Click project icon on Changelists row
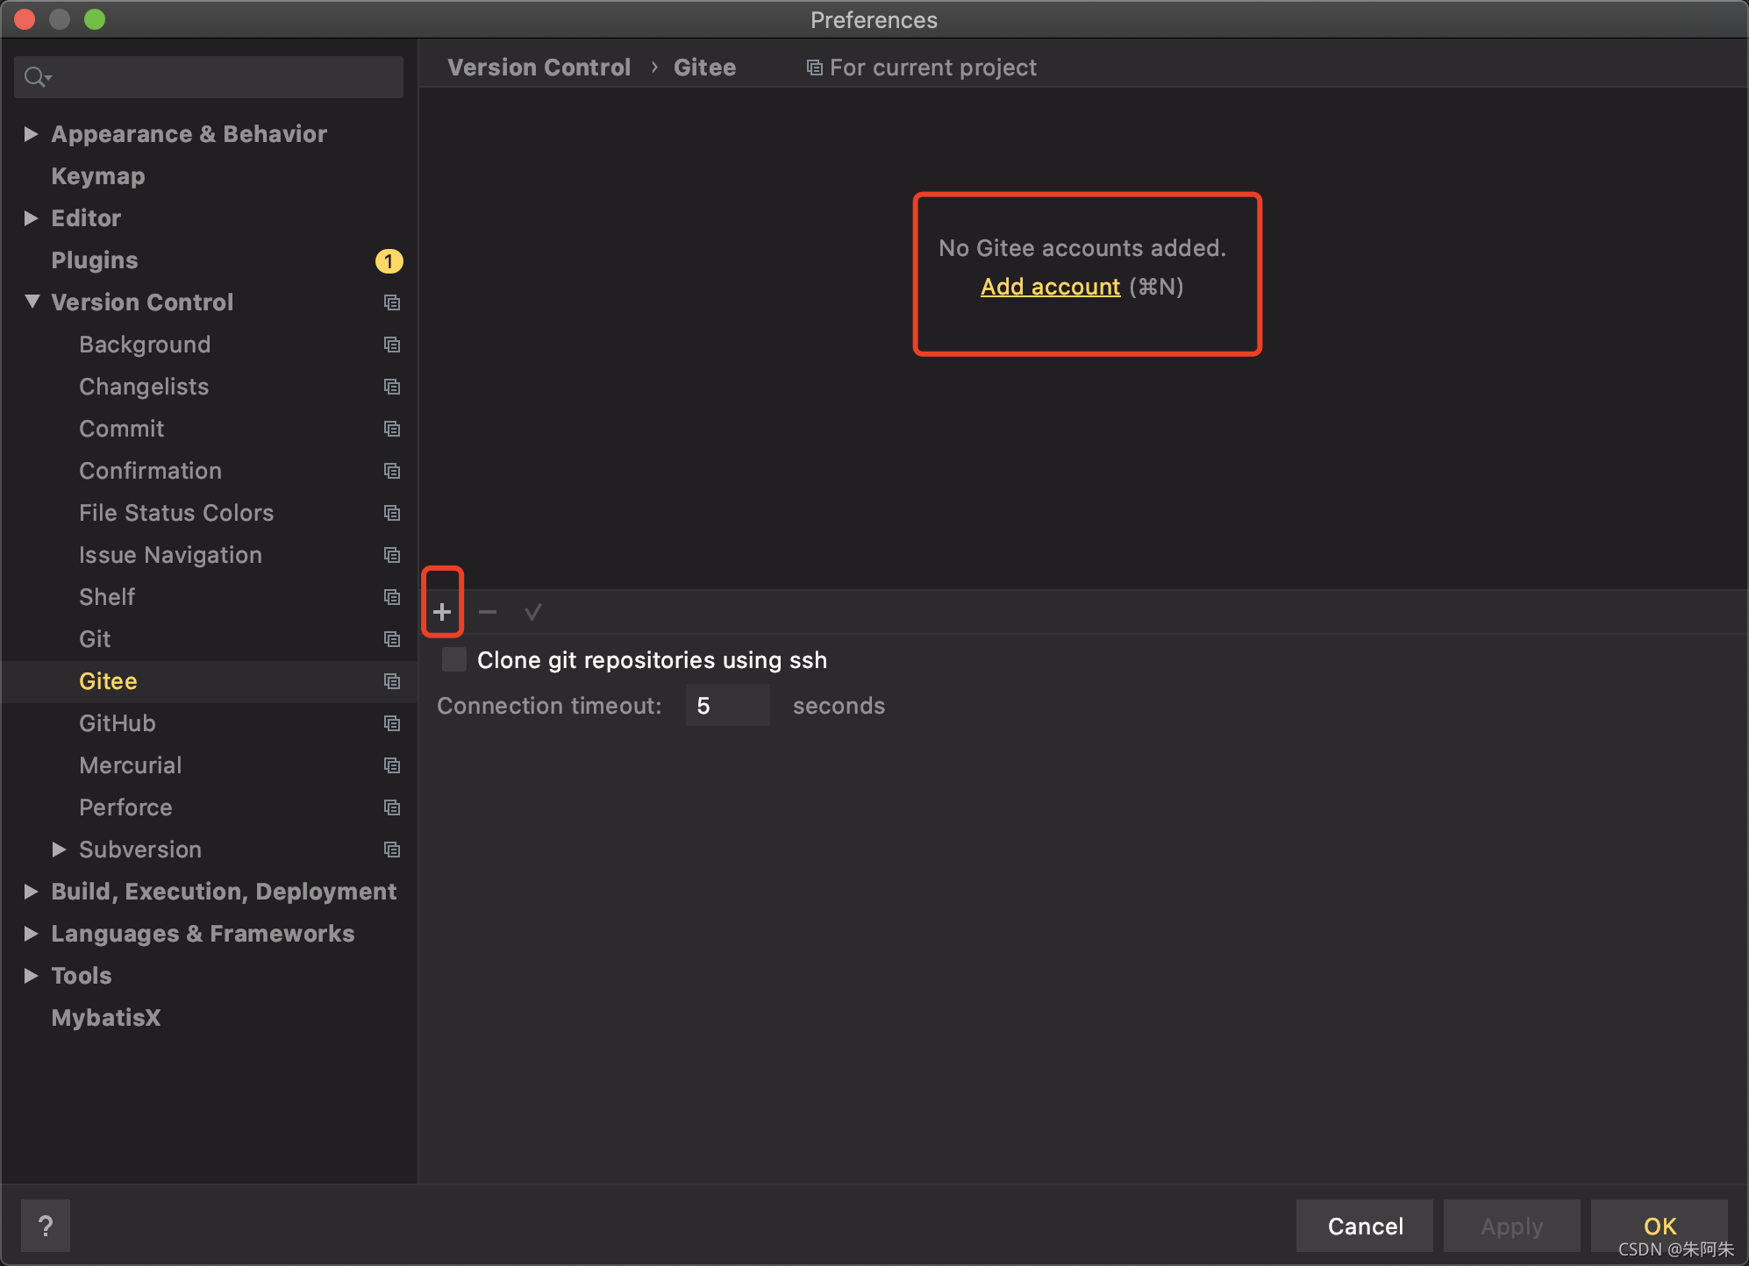The image size is (1749, 1266). click(x=392, y=387)
